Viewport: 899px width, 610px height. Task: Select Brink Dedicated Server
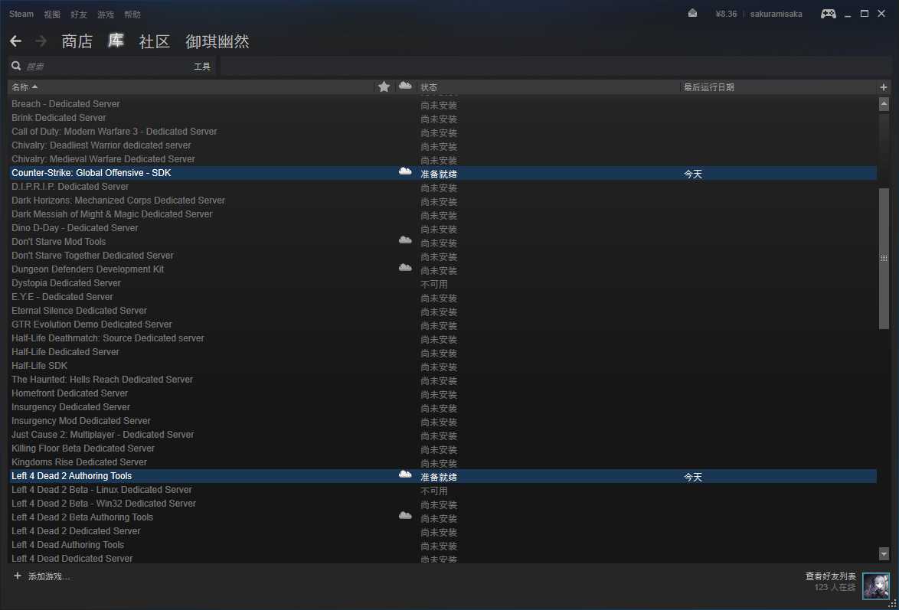[x=443, y=118]
